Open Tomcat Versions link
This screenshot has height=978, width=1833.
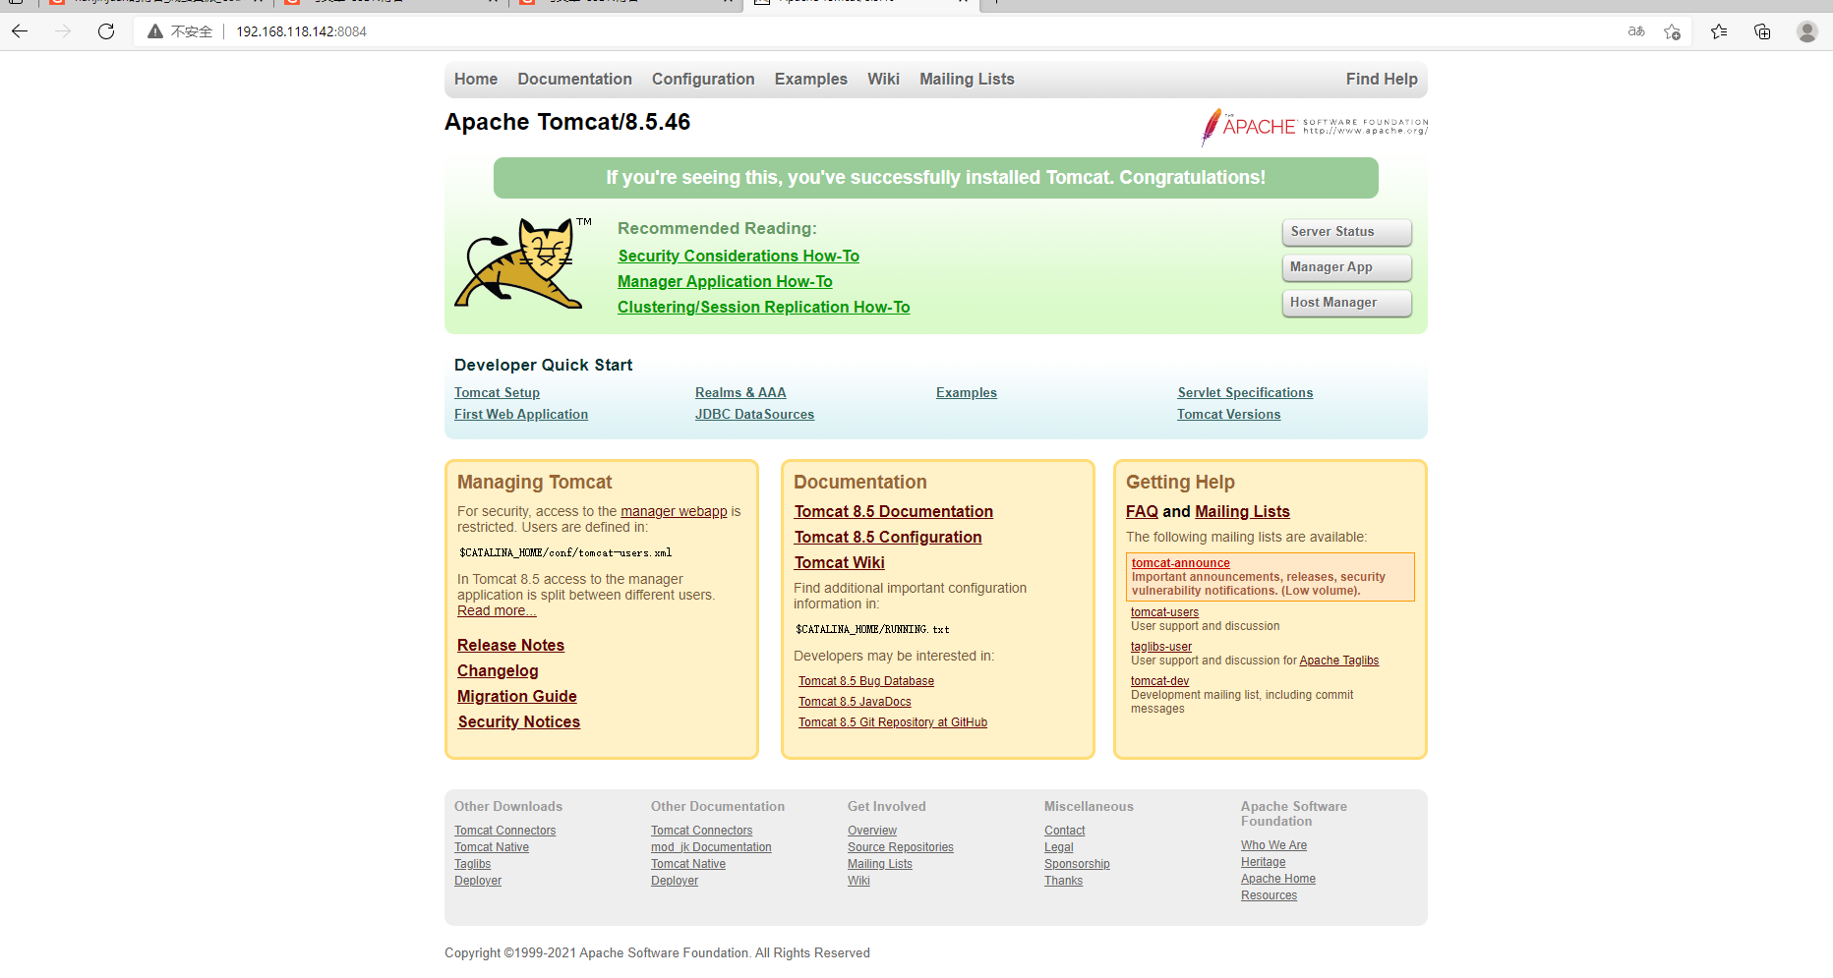(x=1229, y=415)
